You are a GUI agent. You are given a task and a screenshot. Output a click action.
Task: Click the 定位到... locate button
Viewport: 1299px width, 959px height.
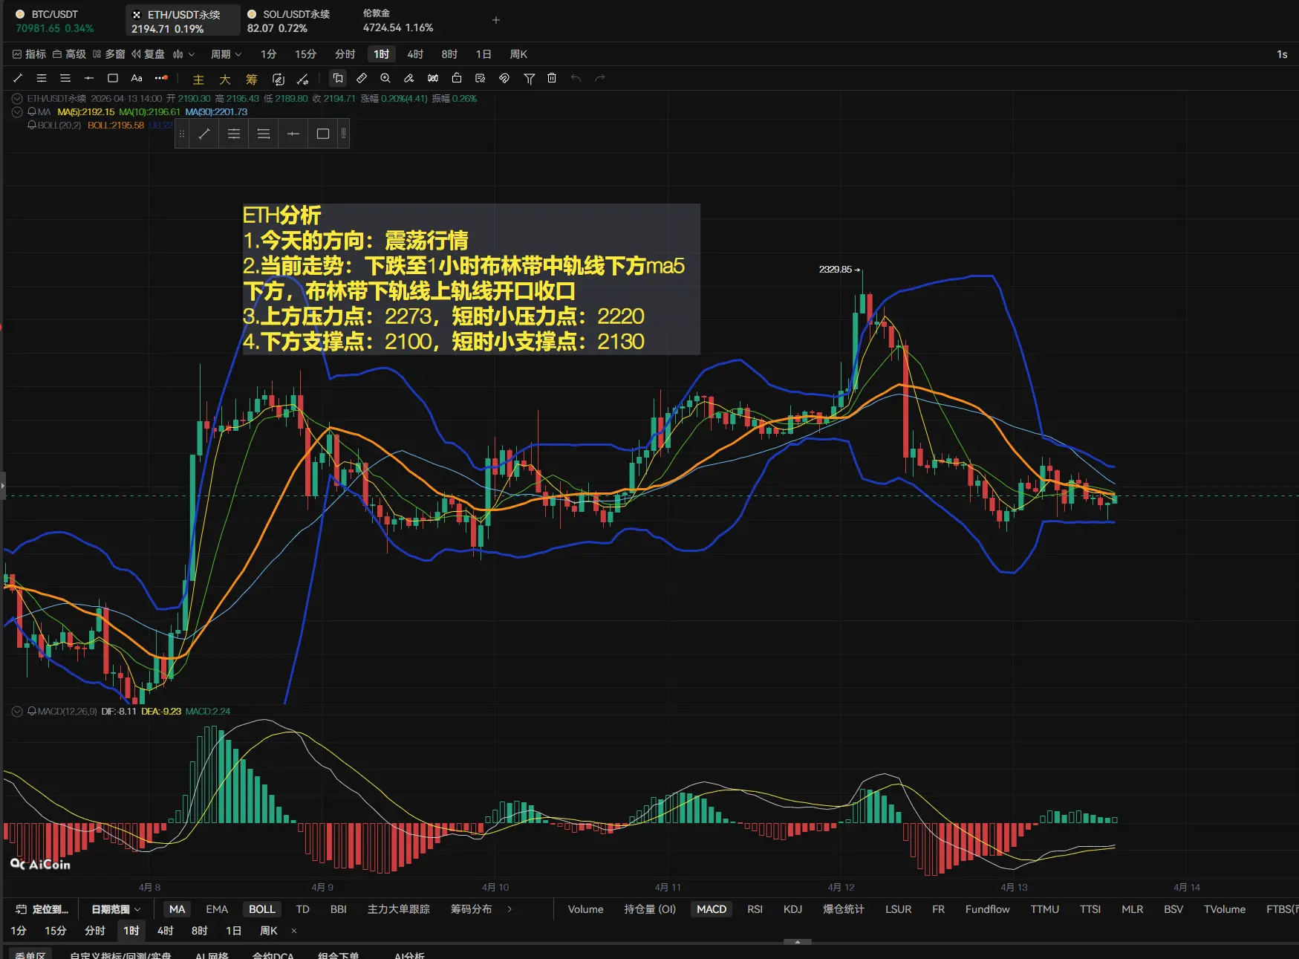[x=42, y=909]
